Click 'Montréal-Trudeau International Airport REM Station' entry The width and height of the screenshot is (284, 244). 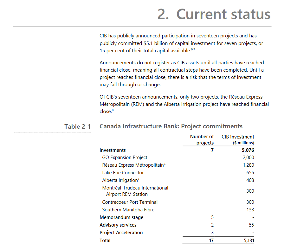pos(135,191)
